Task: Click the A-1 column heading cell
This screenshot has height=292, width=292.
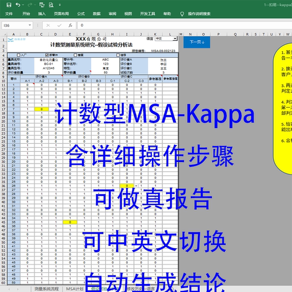Action: click(x=27, y=81)
